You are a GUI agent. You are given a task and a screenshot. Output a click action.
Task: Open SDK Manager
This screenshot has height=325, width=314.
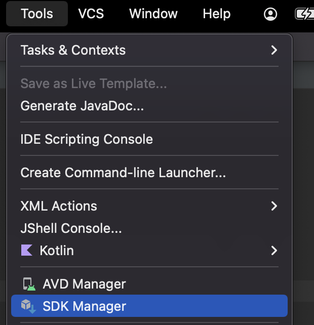tap(149, 306)
